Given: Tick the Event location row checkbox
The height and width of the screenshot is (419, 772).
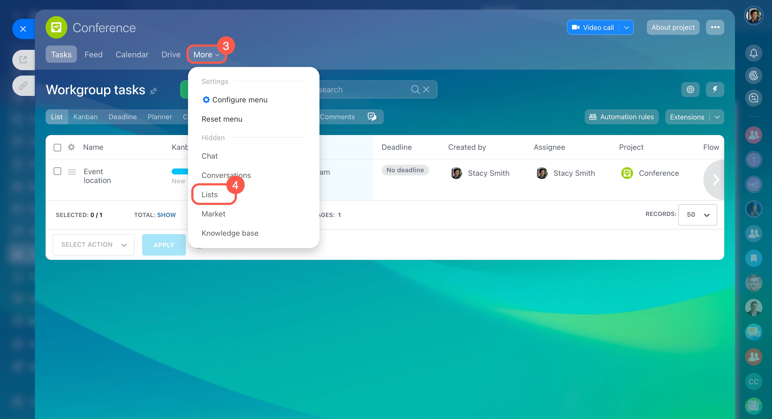Looking at the screenshot, I should pos(57,171).
